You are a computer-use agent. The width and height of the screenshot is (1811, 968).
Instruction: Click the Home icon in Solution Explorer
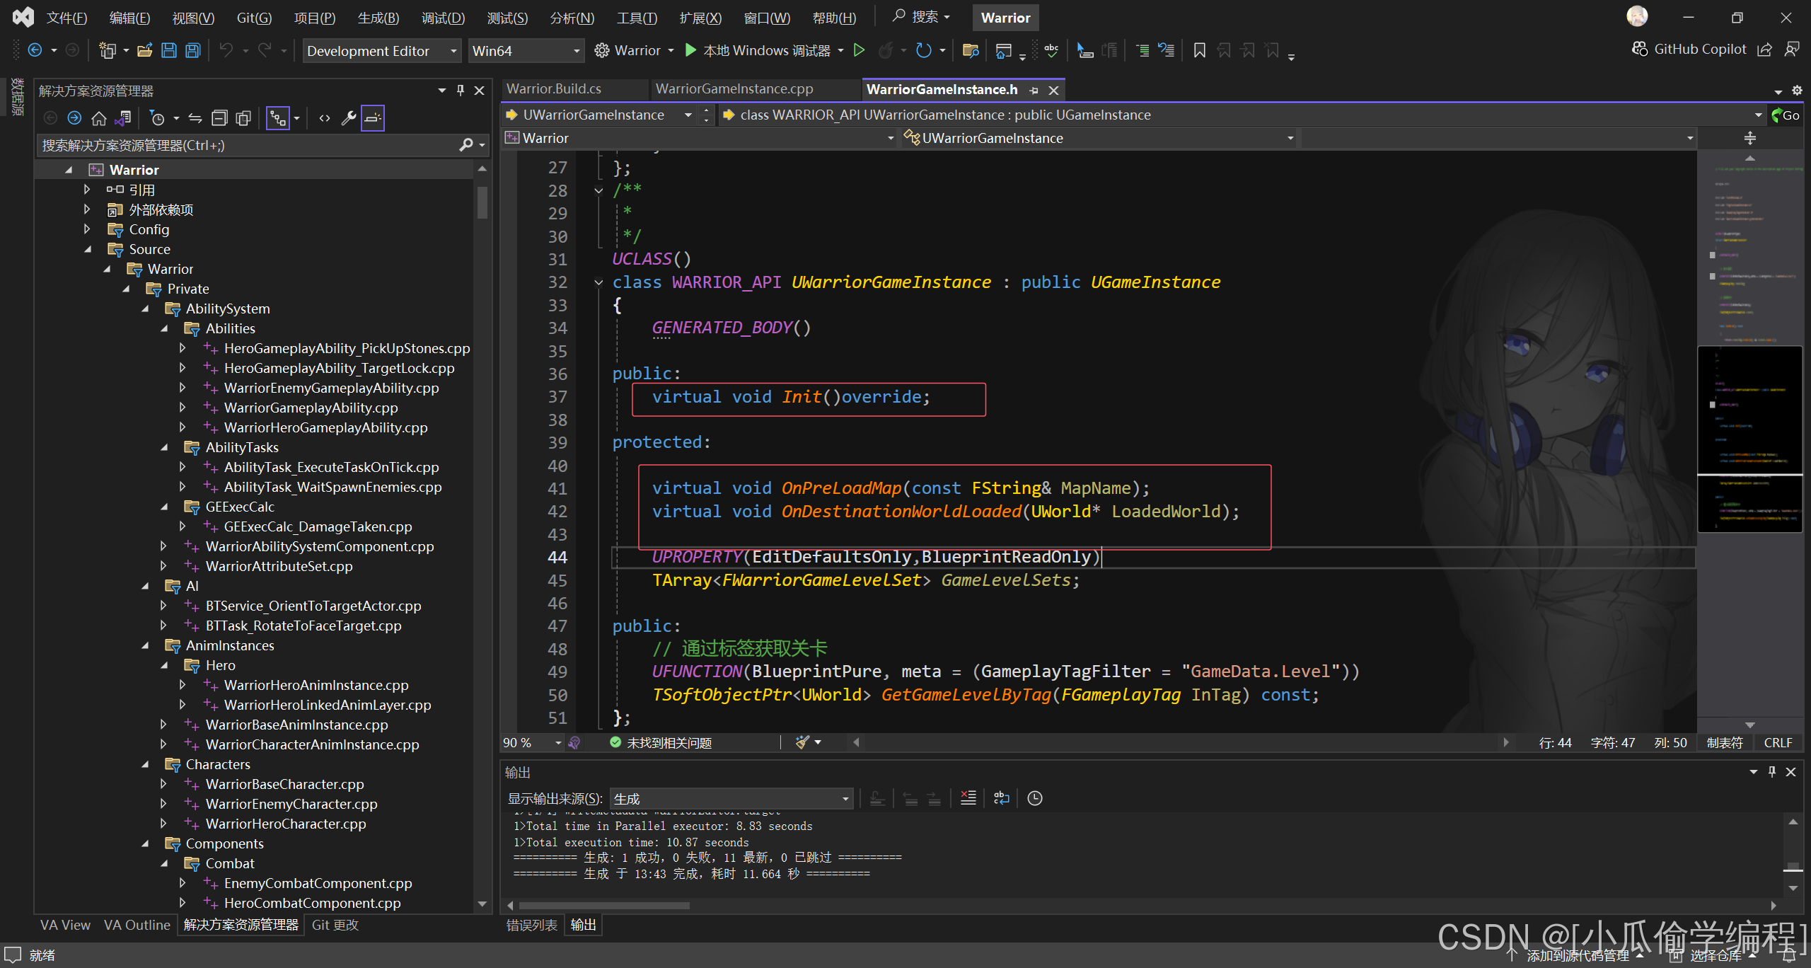[x=99, y=118]
